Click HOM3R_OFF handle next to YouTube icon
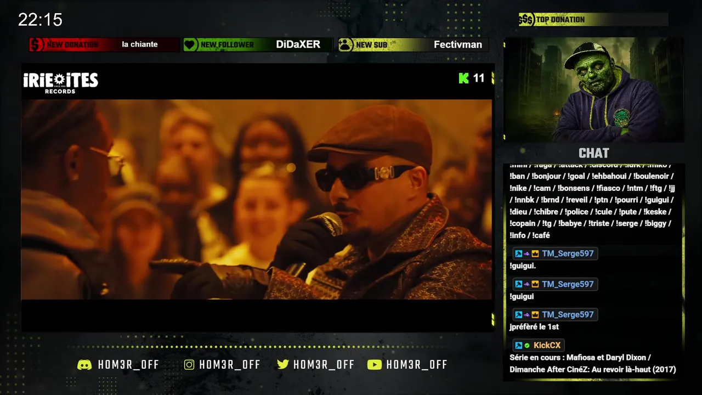The image size is (702, 395). [x=417, y=365]
